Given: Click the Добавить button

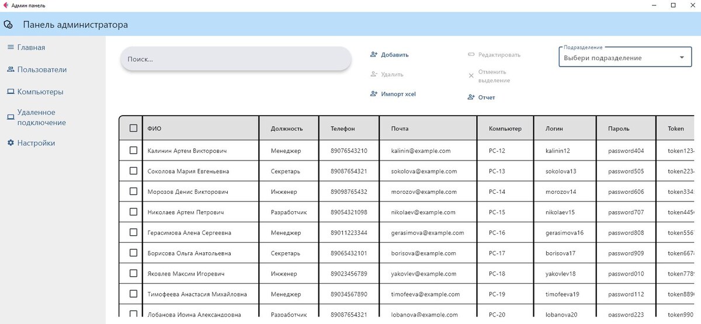Looking at the screenshot, I should click(x=390, y=55).
